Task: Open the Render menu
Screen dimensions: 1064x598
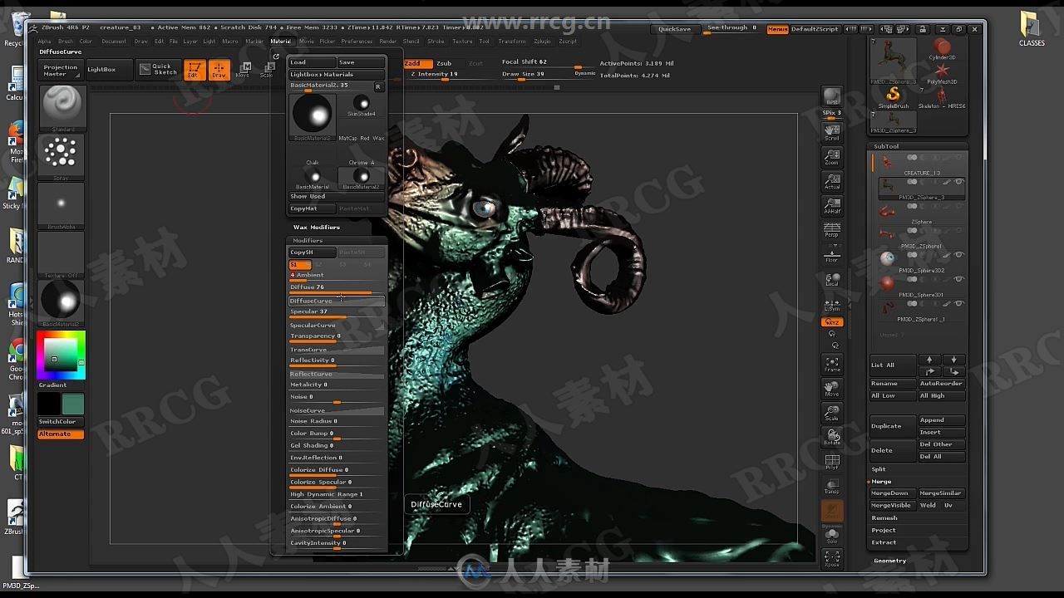Action: (388, 41)
